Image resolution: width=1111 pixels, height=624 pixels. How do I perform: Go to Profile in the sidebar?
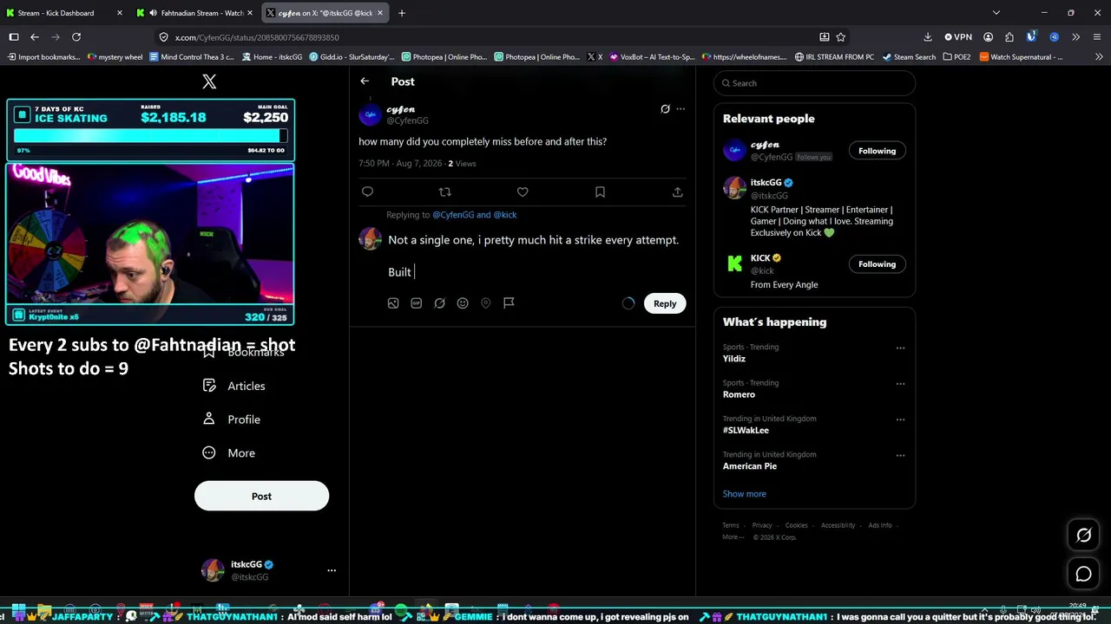click(x=231, y=419)
